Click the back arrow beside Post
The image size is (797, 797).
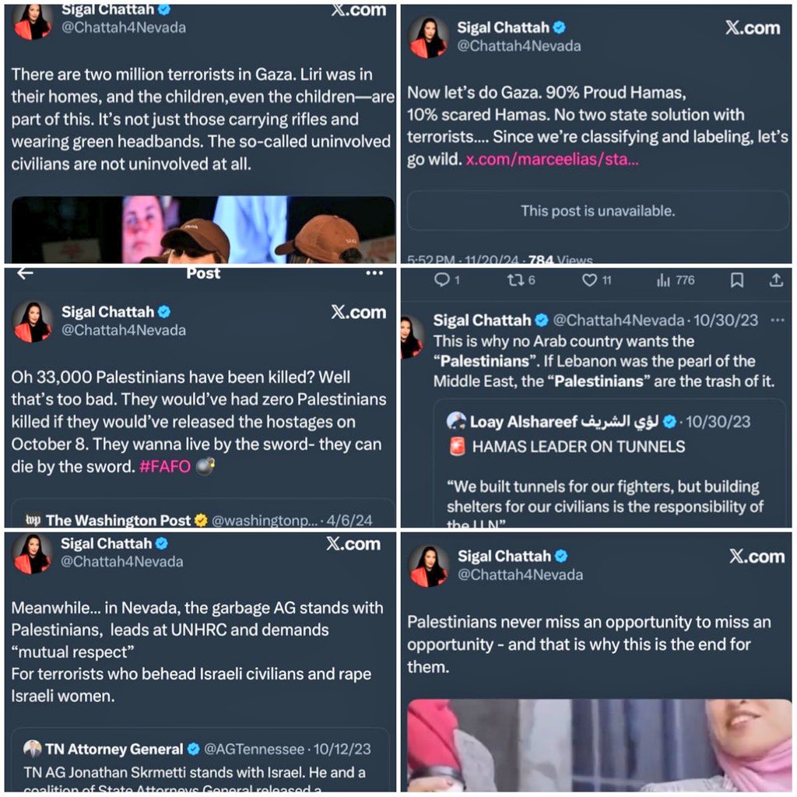point(25,273)
